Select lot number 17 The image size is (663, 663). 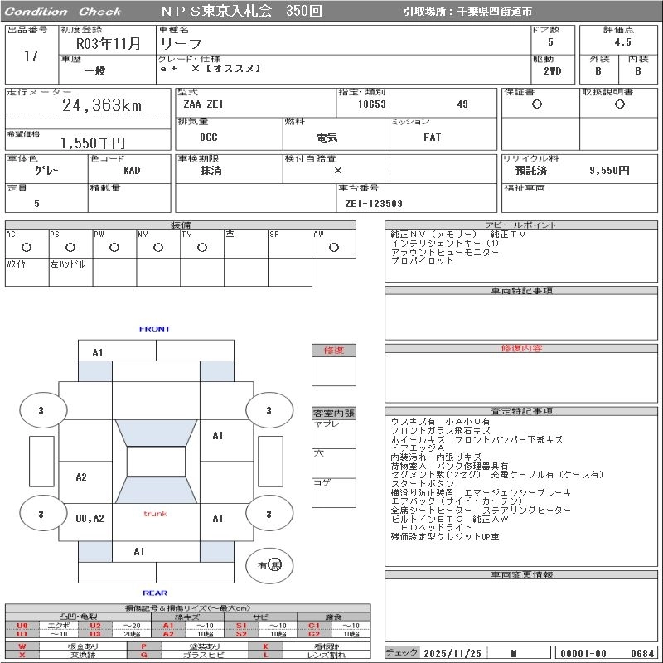[x=31, y=56]
